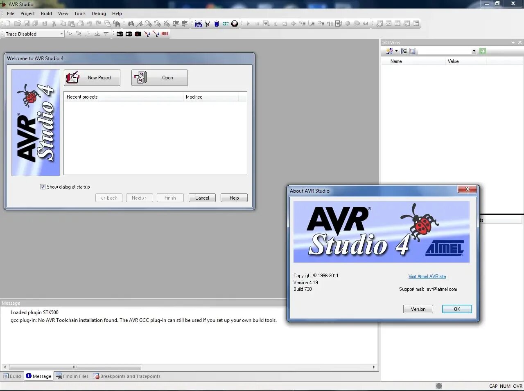
Task: Open the File menu
Action: (11, 13)
